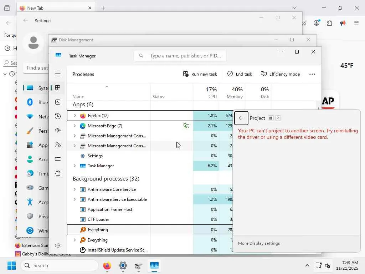365x274 pixels.
Task: Click the three-dots more options button
Action: pyautogui.click(x=312, y=74)
